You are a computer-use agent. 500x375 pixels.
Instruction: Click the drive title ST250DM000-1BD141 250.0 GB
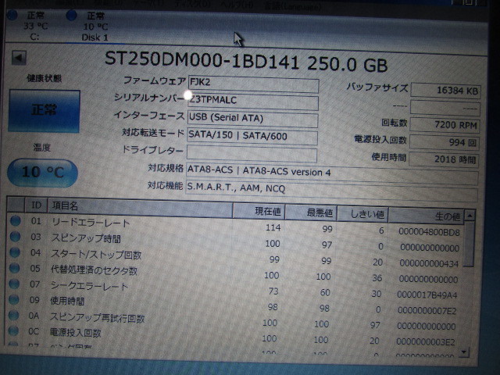(246, 62)
